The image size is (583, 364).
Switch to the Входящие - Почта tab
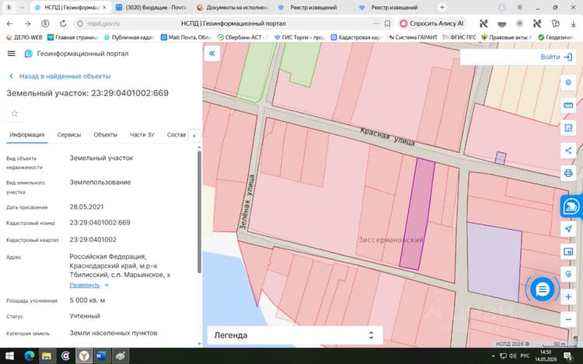152,8
